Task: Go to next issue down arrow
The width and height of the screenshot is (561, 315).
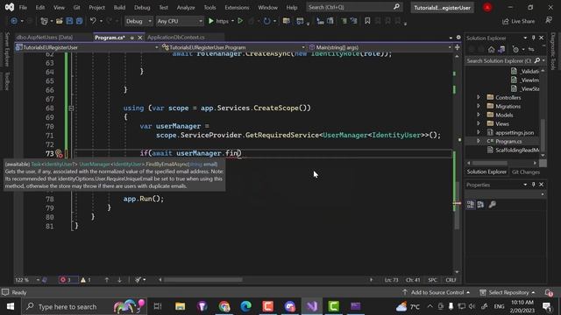Action: click(119, 280)
